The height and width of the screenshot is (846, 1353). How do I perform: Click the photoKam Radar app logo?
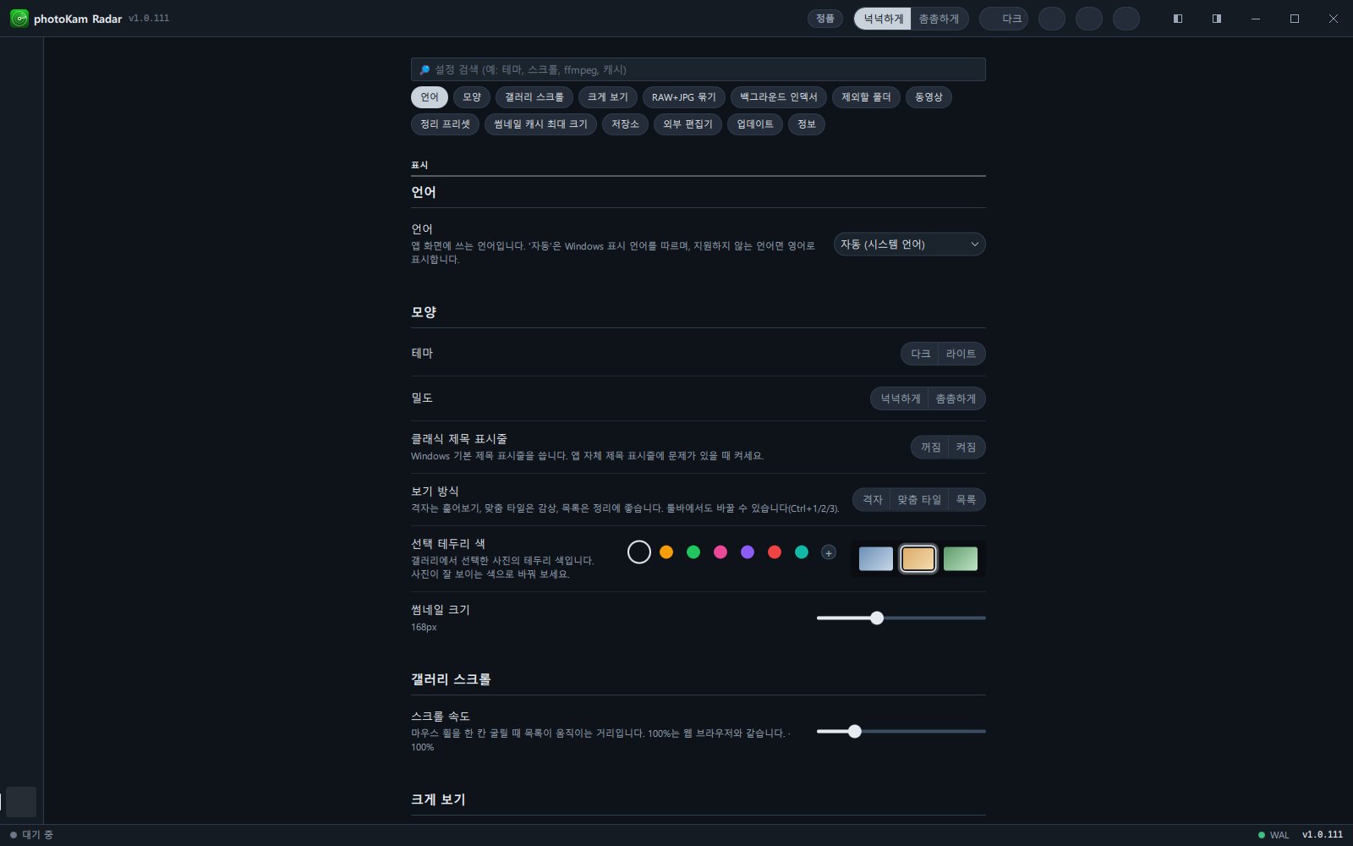click(x=19, y=18)
